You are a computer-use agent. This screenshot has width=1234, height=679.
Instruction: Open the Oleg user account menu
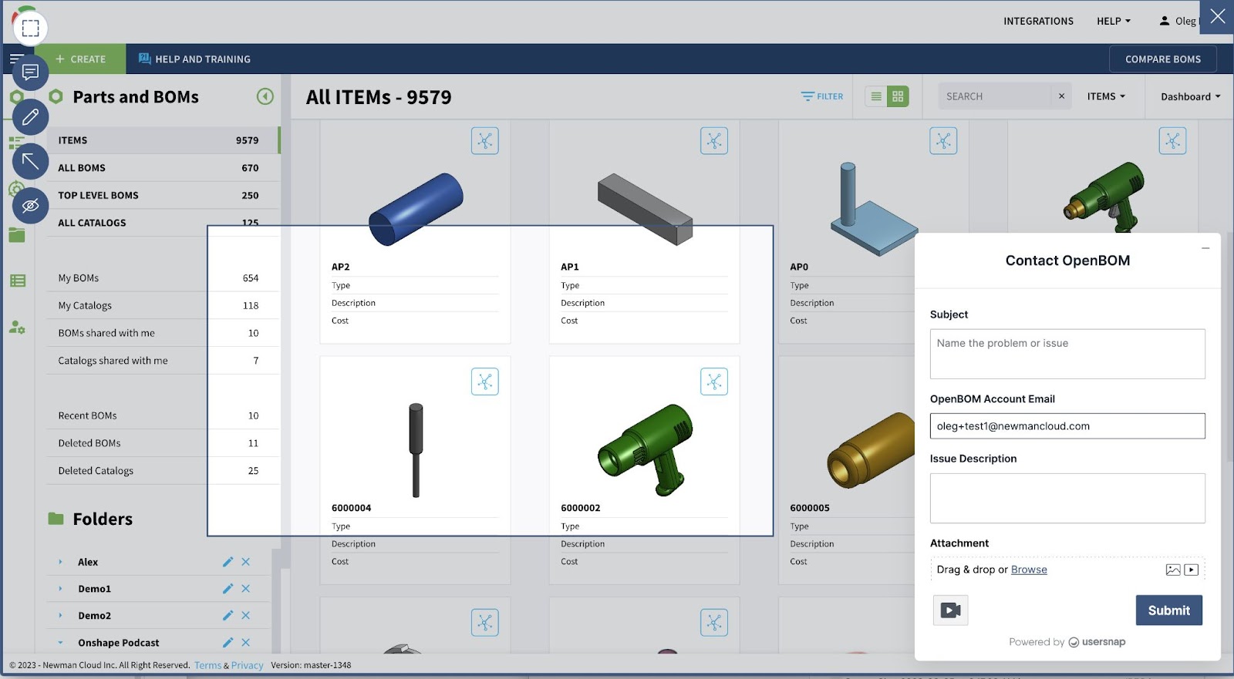[x=1178, y=21]
